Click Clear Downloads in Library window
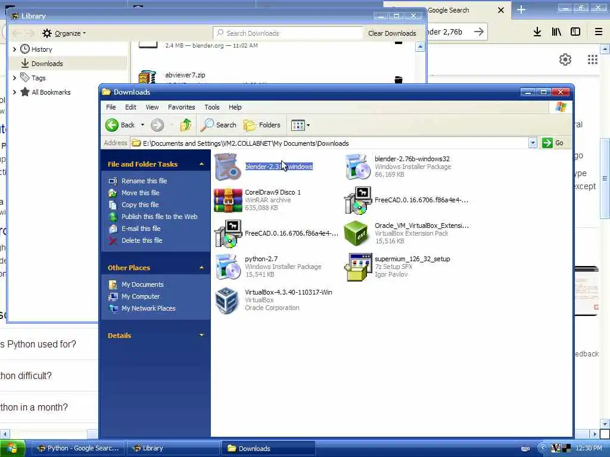Screen dimensions: 610x457 click(392, 33)
